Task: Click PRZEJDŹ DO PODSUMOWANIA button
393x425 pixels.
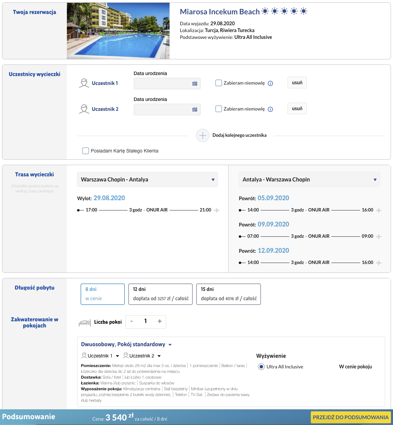Action: click(351, 417)
